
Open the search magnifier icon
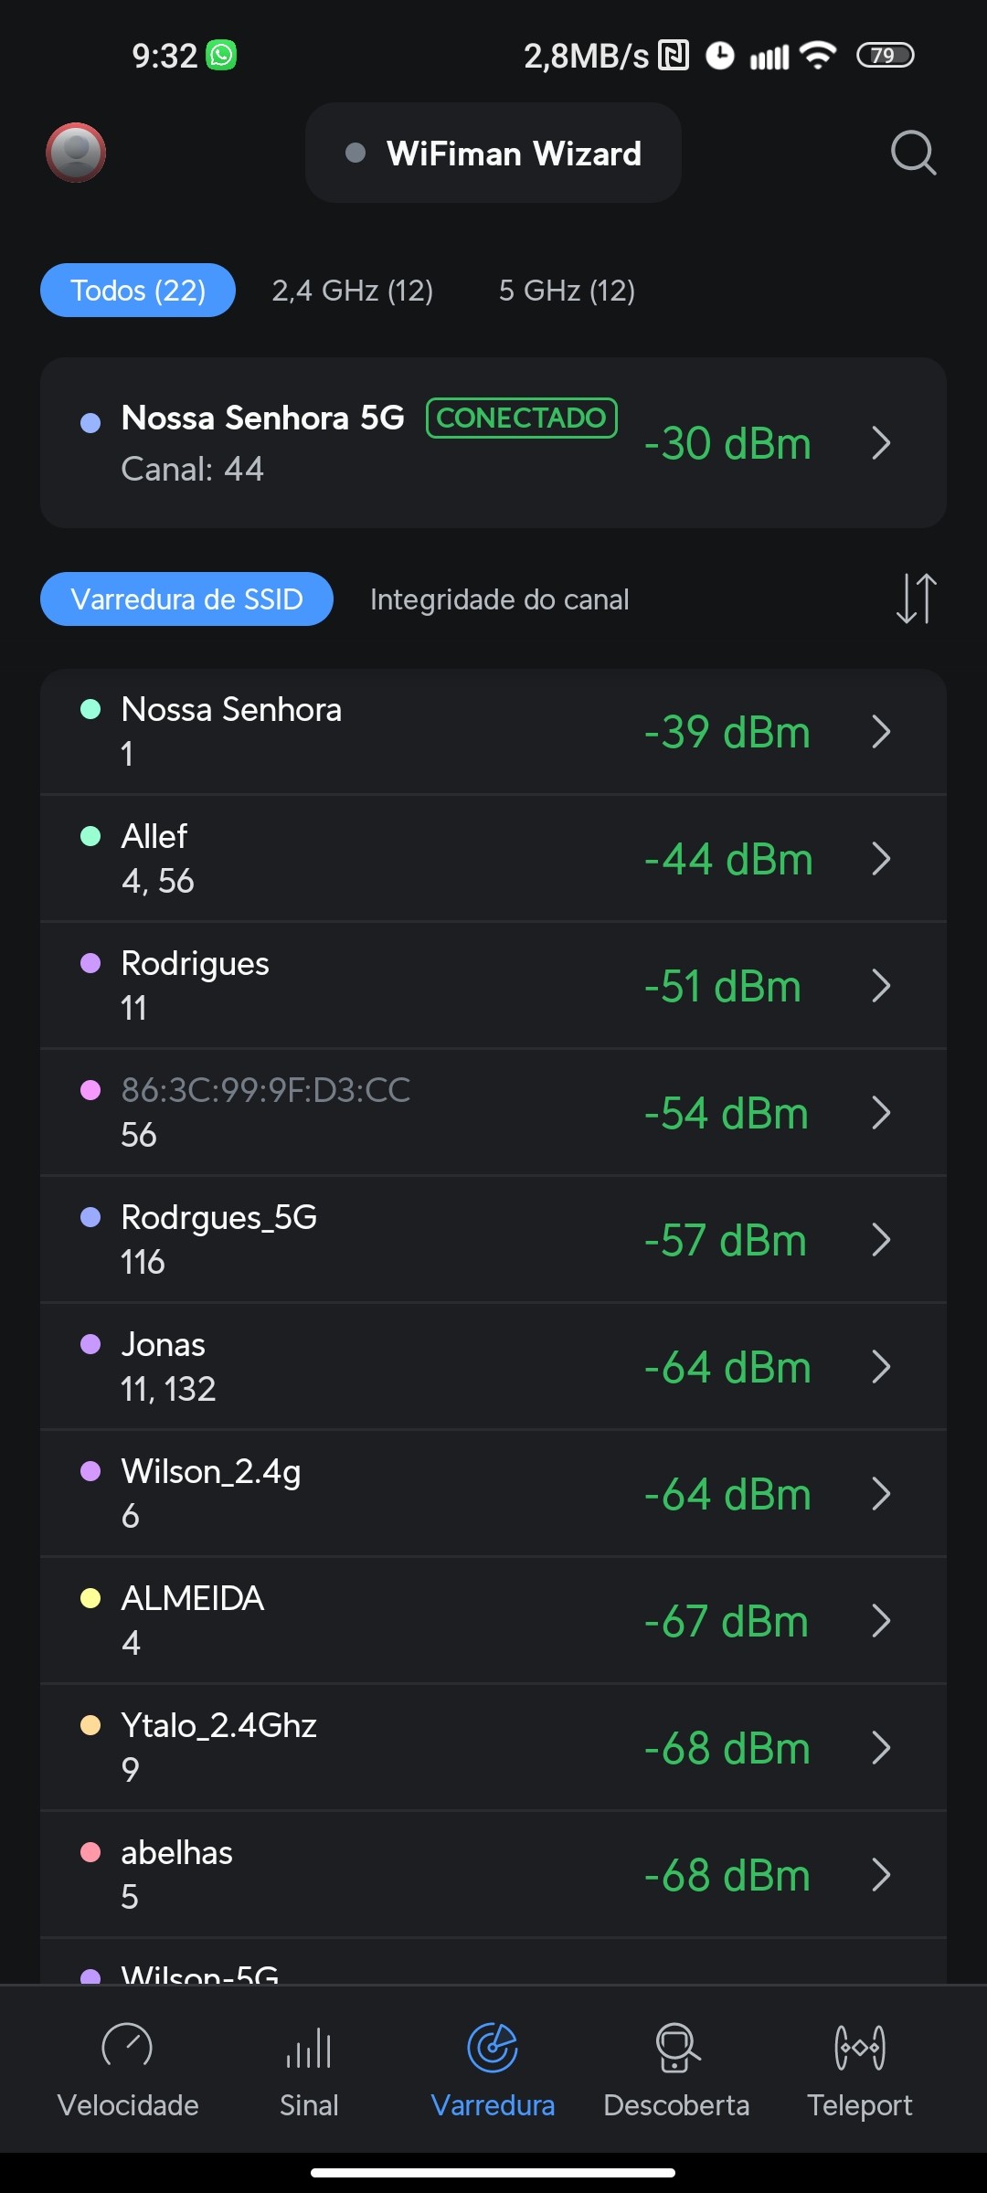coord(913,153)
